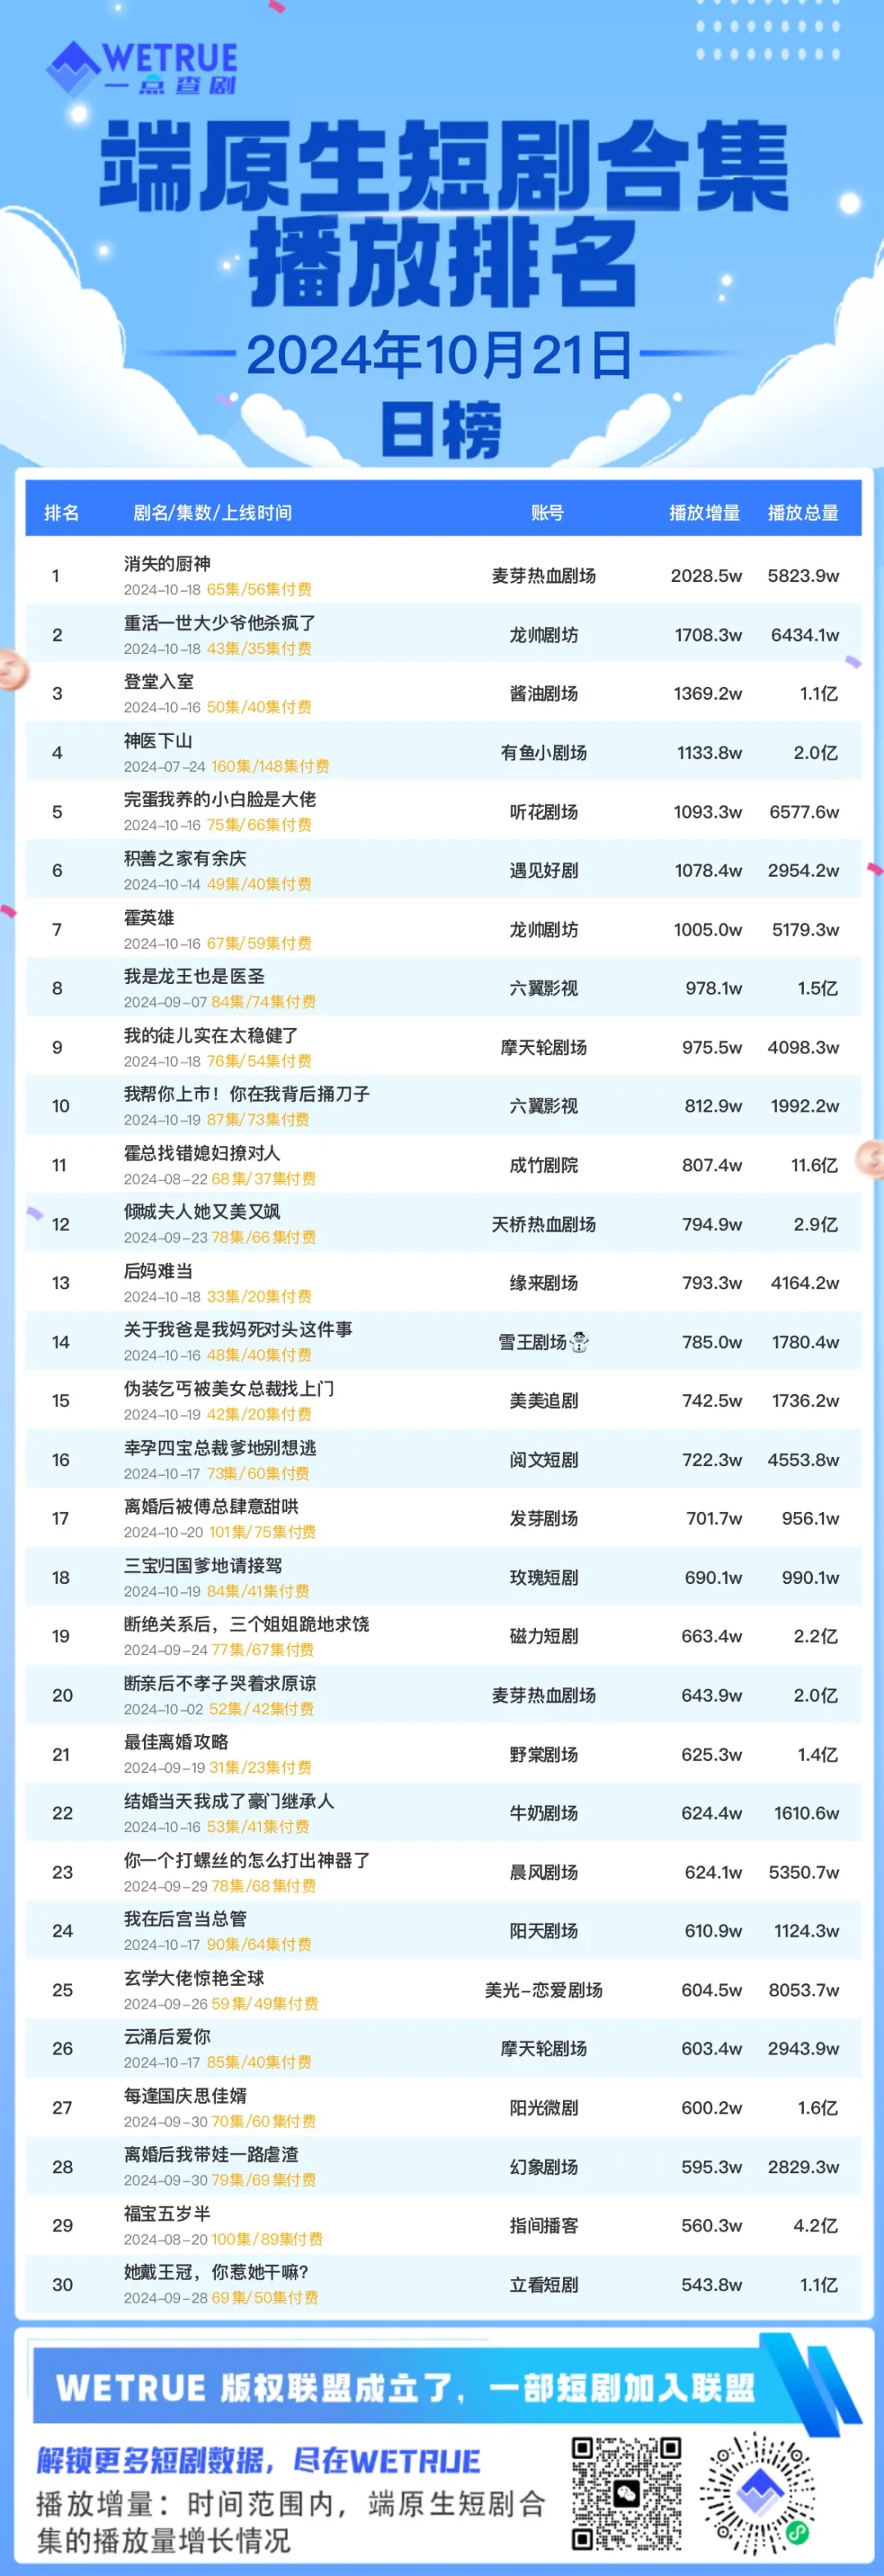Viewport: 884px width, 2576px height.
Task: Select the drama title 每逢国庆思佳婿
Action: [x=185, y=2095]
